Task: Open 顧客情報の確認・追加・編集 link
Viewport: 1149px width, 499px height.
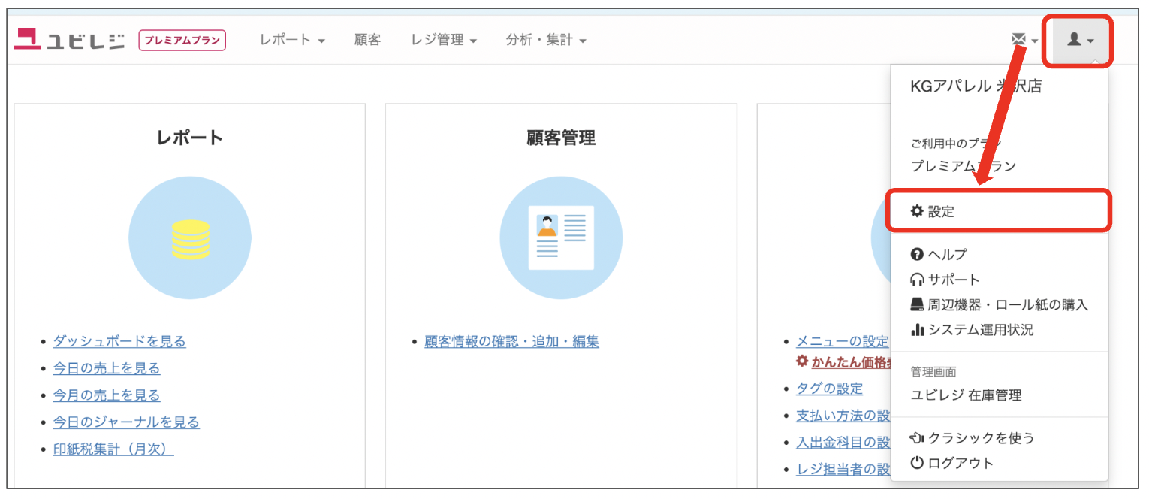Action: tap(511, 341)
